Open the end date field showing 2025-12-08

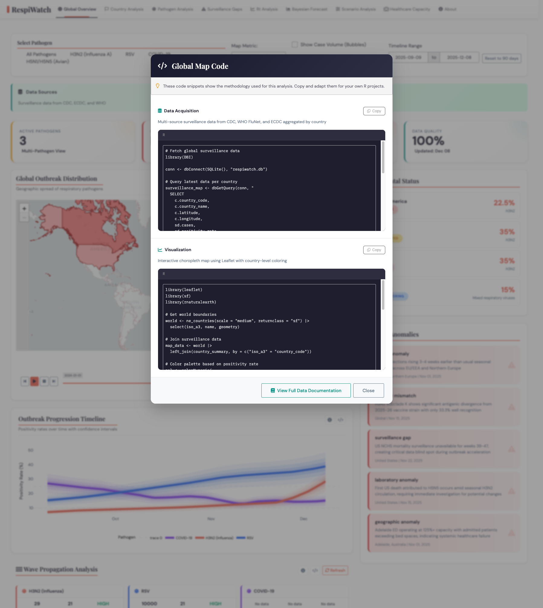click(459, 57)
